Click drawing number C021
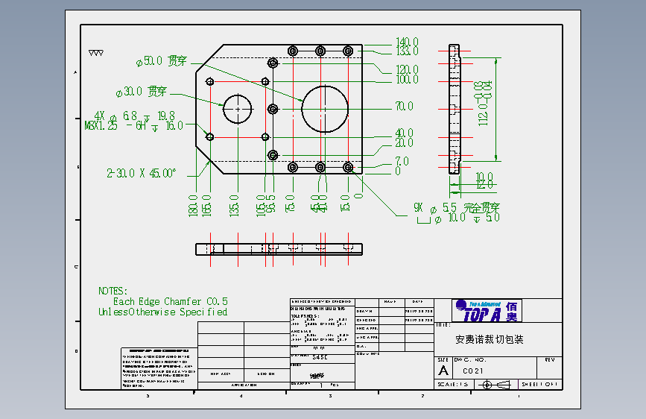This screenshot has height=419, width=646. pyautogui.click(x=473, y=371)
